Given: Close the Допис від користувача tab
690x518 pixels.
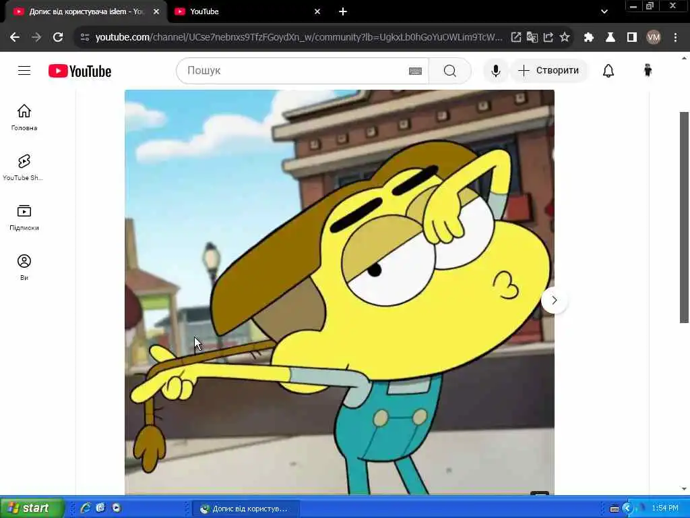Looking at the screenshot, I should click(x=156, y=12).
